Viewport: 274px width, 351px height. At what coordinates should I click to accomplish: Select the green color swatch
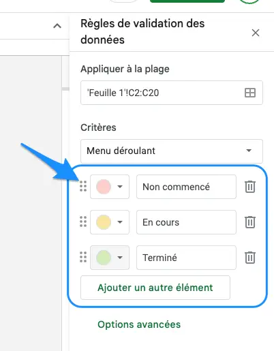(104, 258)
